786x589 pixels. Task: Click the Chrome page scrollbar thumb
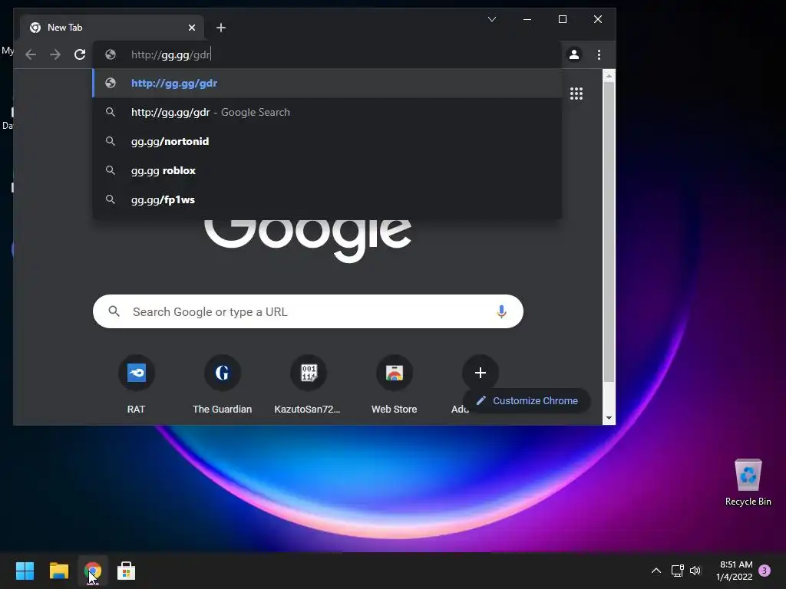pos(609,232)
